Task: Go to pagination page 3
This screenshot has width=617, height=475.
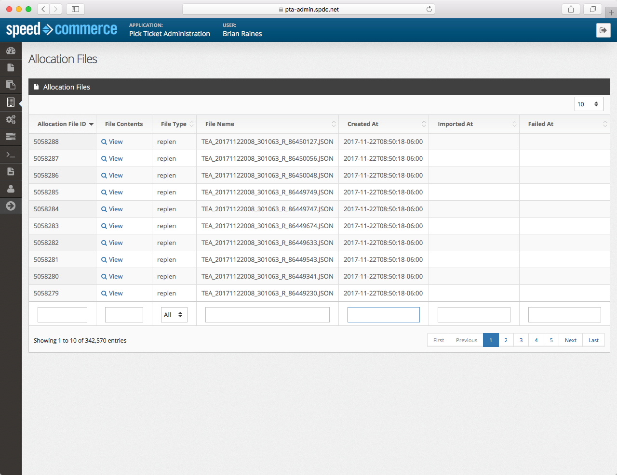Action: click(x=521, y=340)
